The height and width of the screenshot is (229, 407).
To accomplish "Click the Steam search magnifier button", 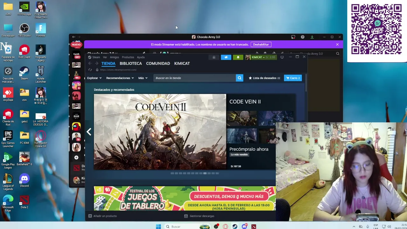I will coord(239,78).
